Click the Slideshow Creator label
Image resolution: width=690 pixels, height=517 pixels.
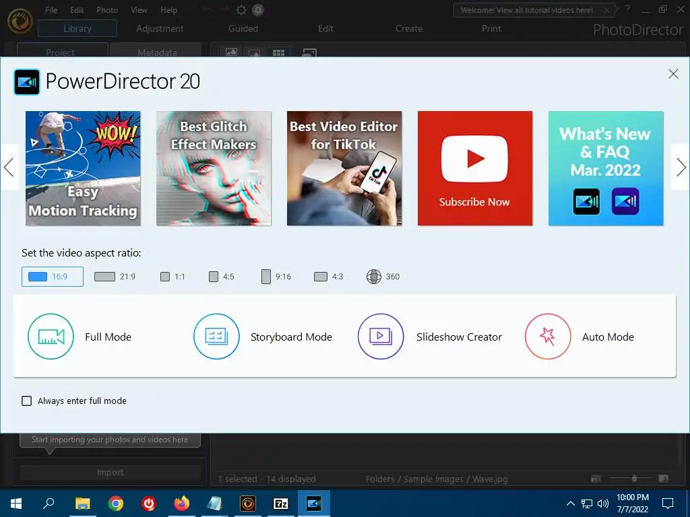coord(459,337)
